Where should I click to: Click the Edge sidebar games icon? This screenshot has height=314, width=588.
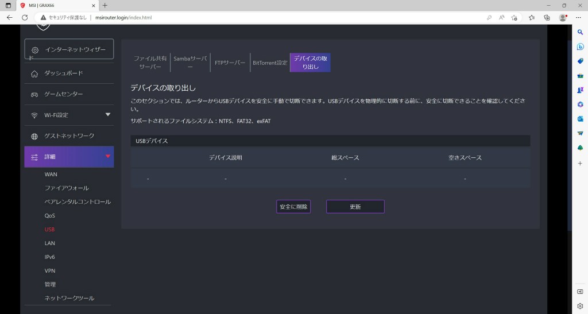click(580, 90)
